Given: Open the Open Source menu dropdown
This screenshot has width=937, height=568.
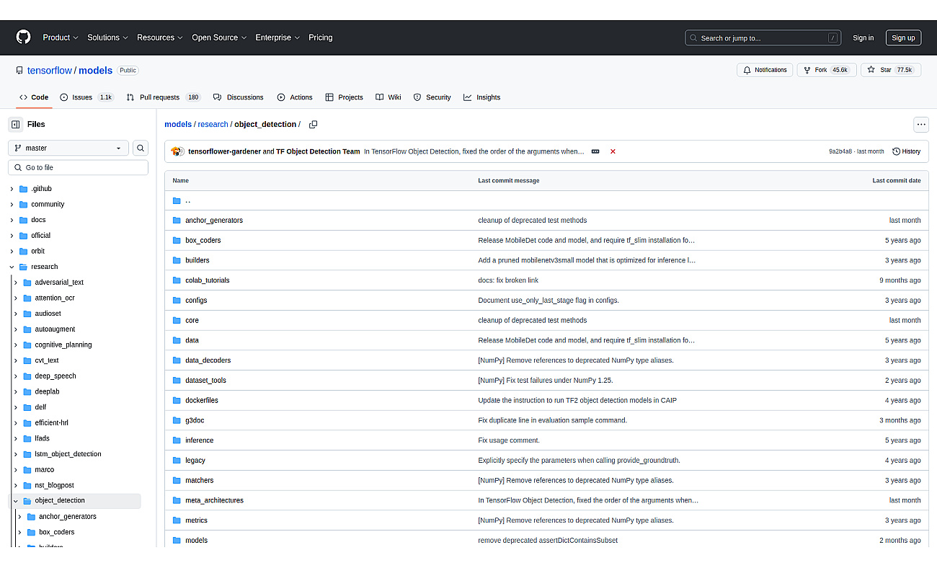Looking at the screenshot, I should click(219, 37).
